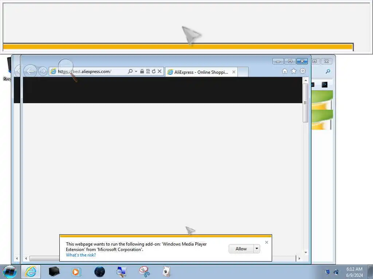Close the background window
Image resolution: width=373 pixels, height=279 pixels.
point(327,61)
